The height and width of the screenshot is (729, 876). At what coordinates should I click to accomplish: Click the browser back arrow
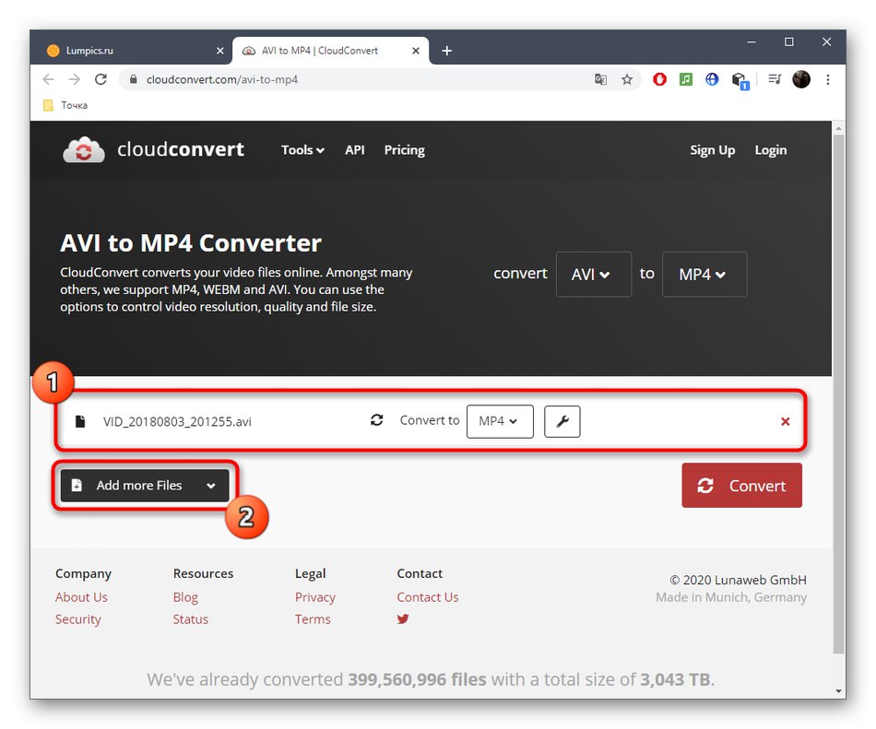[49, 79]
